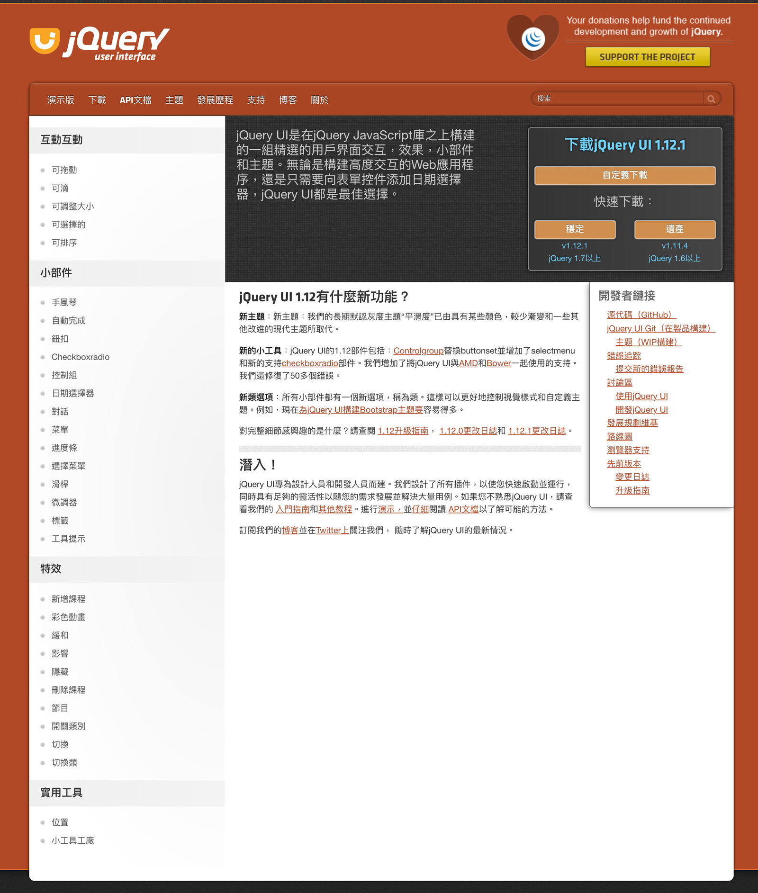The height and width of the screenshot is (893, 758).
Task: Open 源代碼（GitHub）developer link
Action: point(641,315)
